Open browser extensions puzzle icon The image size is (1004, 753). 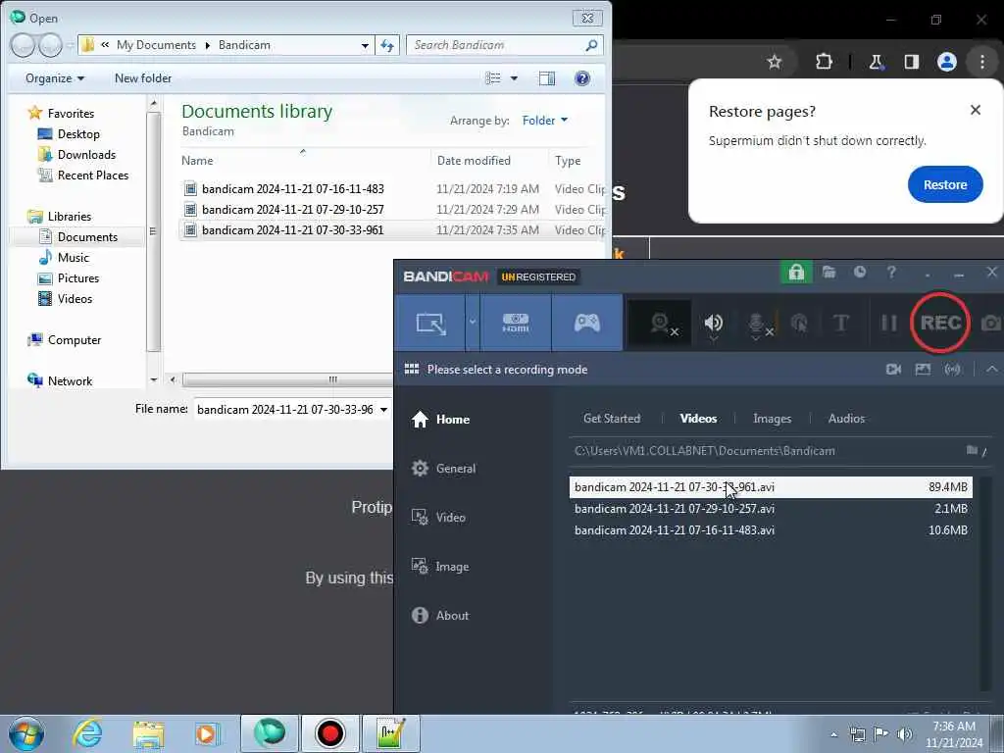pyautogui.click(x=824, y=62)
